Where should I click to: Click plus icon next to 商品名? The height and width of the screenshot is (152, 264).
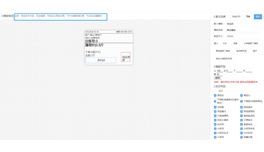point(215,95)
